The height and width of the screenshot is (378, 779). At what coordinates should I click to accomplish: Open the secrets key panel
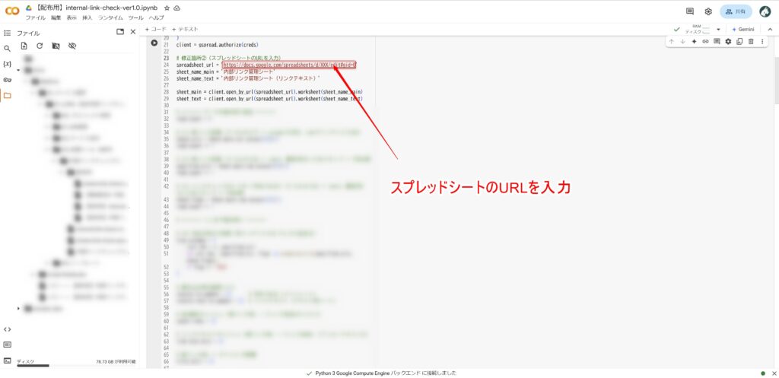[8, 80]
